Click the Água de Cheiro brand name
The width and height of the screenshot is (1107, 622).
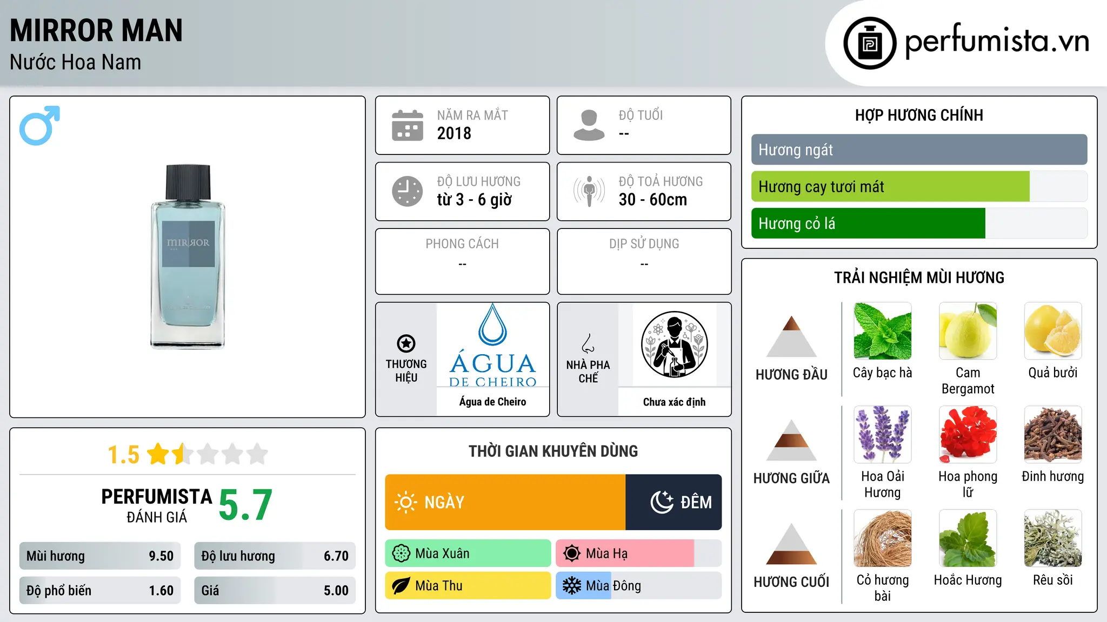493,402
